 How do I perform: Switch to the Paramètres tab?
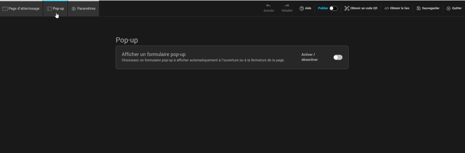coord(86,9)
